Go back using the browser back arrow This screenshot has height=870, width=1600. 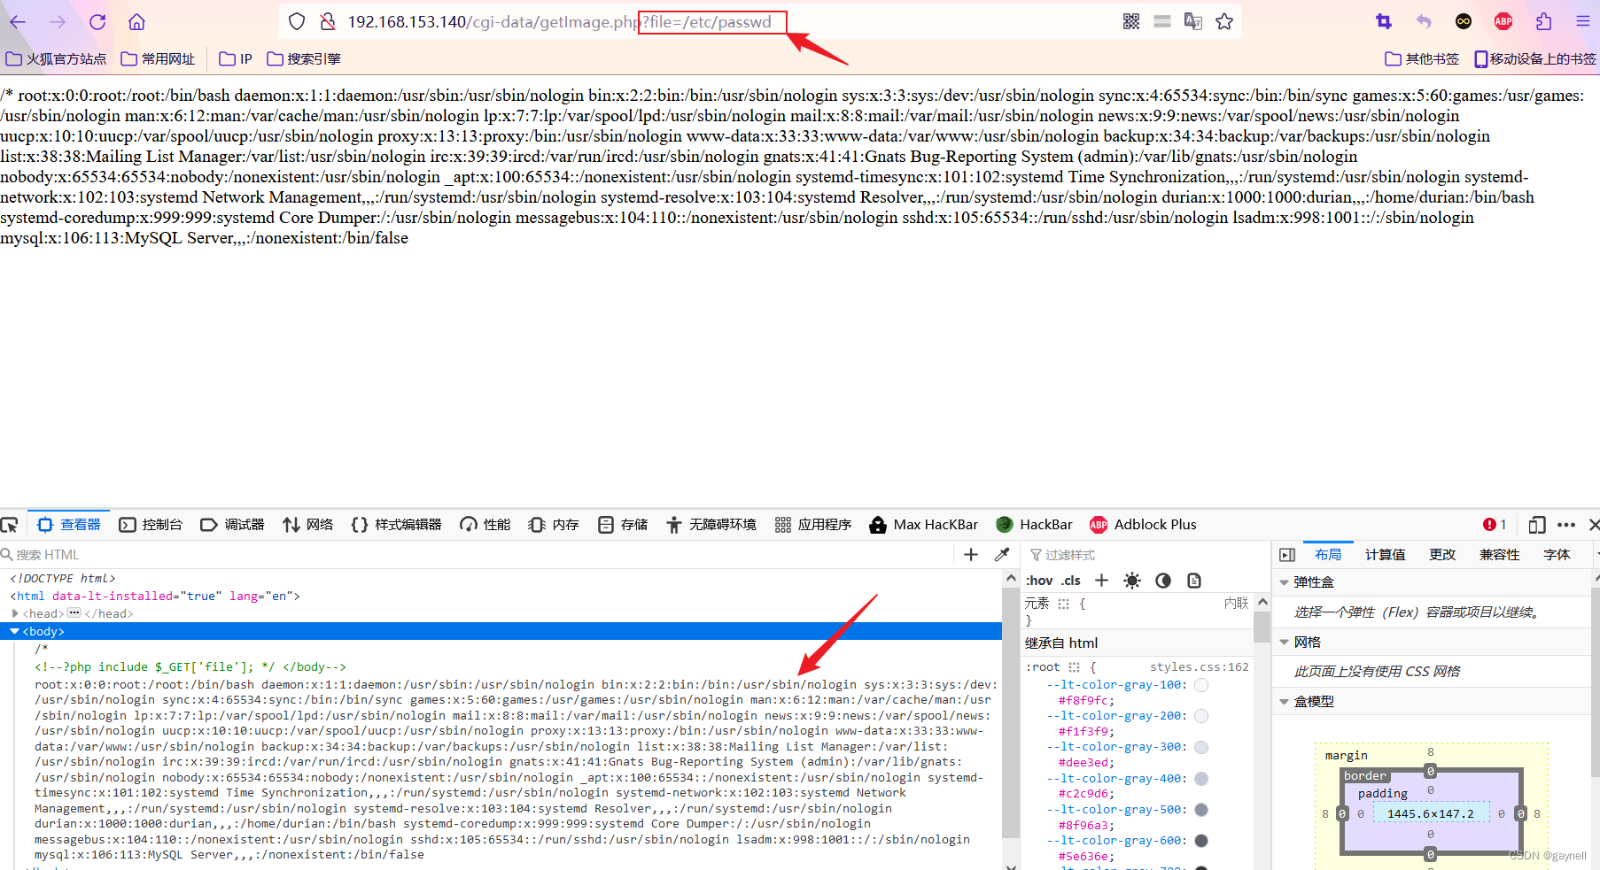tap(18, 22)
